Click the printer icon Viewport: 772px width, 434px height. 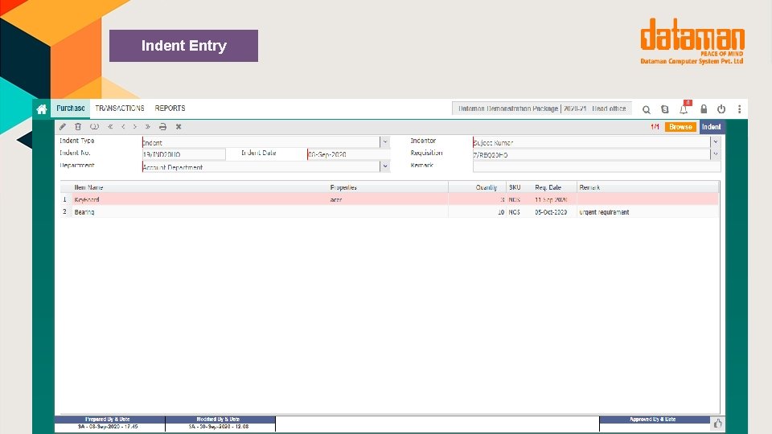(163, 127)
